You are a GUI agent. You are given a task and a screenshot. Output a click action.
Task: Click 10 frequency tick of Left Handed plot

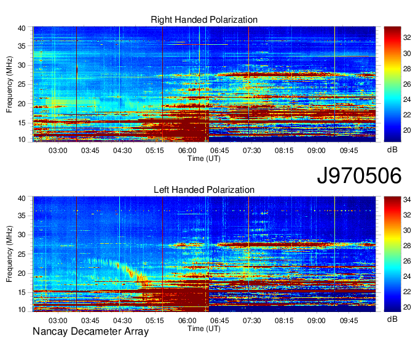coord(22,310)
